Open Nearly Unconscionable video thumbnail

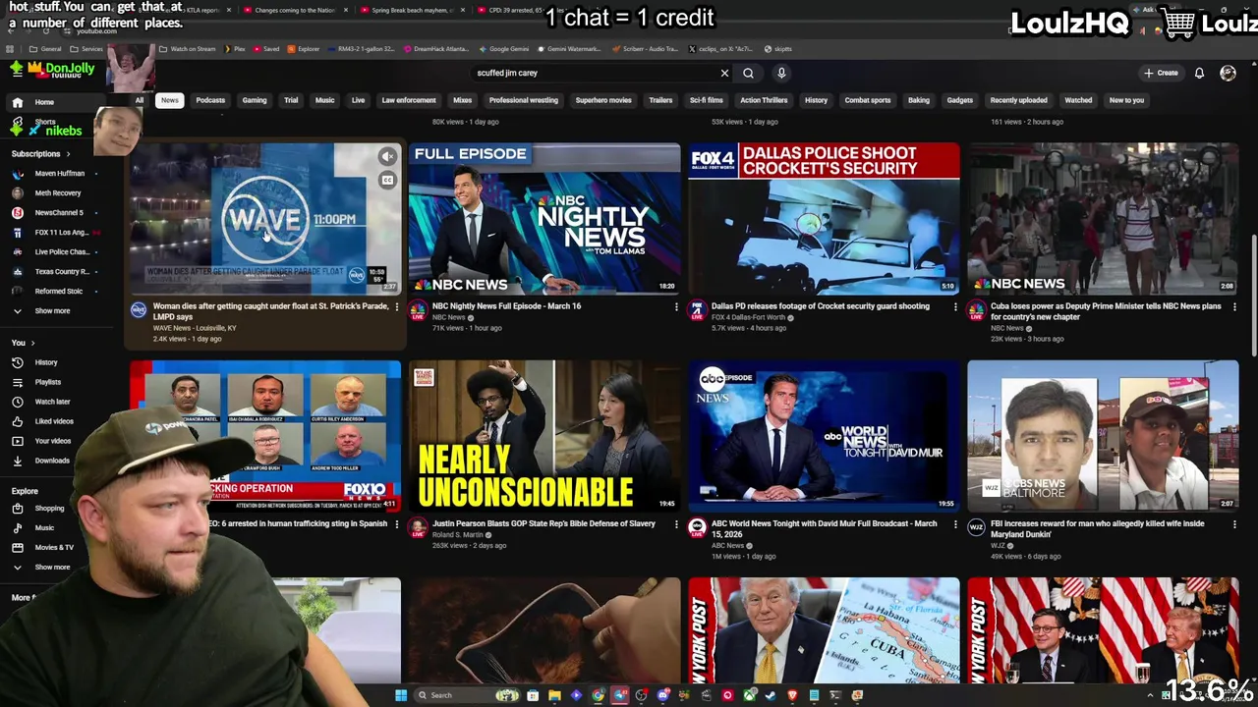(x=544, y=435)
